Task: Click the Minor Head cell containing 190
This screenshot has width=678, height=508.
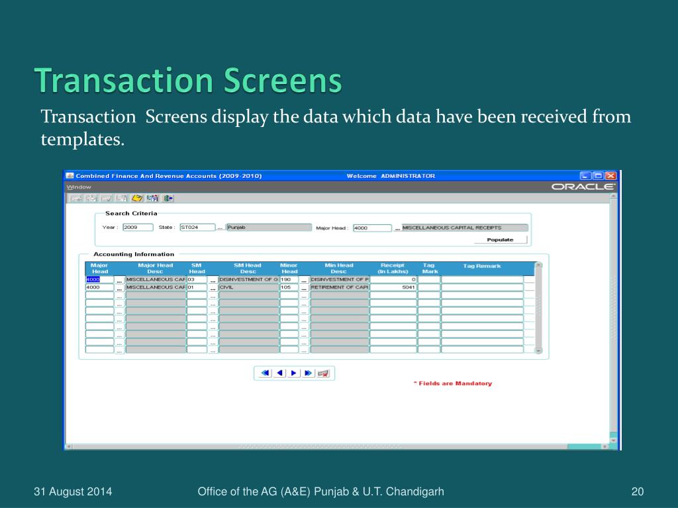Action: click(x=289, y=280)
